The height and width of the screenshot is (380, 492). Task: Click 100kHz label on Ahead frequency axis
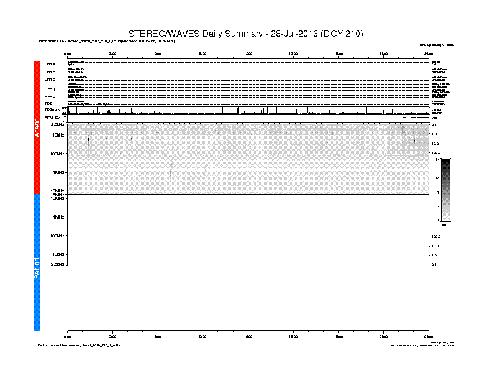click(x=57, y=153)
